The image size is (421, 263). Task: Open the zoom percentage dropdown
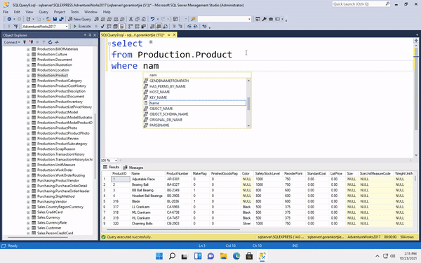tap(116, 161)
